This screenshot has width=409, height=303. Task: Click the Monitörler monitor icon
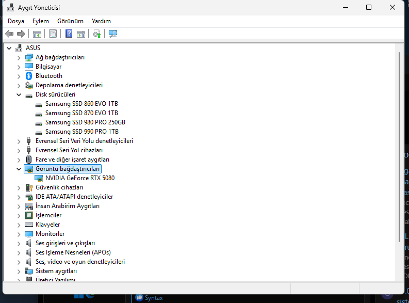click(29, 234)
